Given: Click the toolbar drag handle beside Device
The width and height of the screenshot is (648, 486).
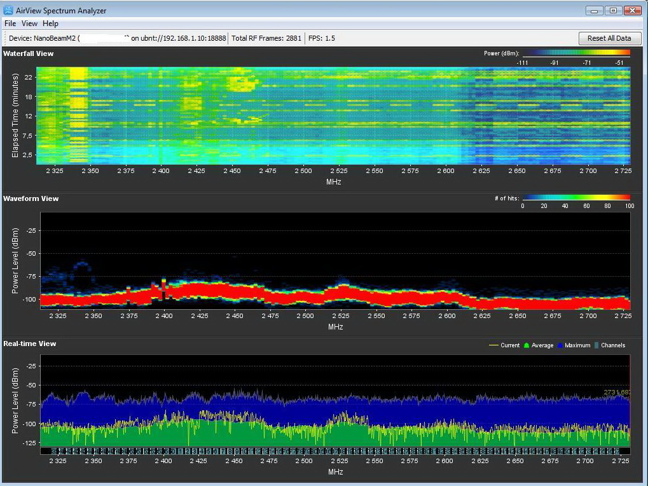Looking at the screenshot, I should pos(5,38).
